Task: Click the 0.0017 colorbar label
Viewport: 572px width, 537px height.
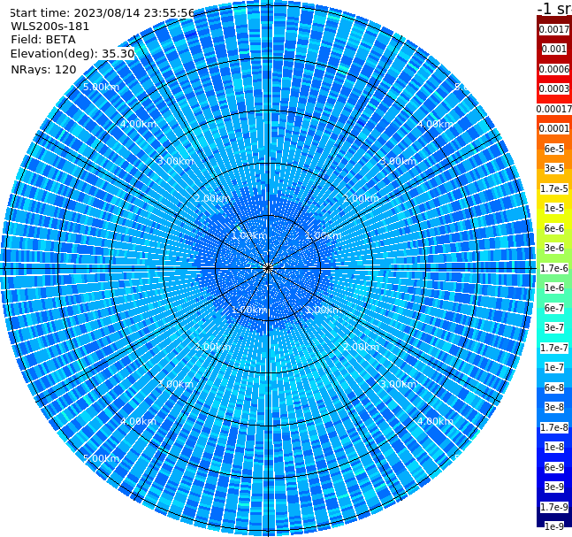Action: coord(554,29)
